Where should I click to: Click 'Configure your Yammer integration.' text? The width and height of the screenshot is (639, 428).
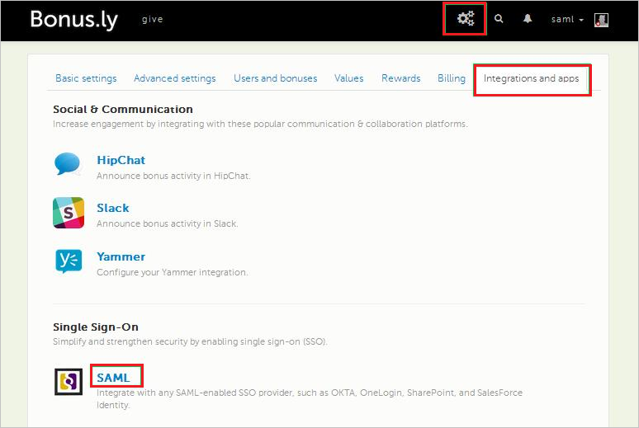(x=172, y=272)
